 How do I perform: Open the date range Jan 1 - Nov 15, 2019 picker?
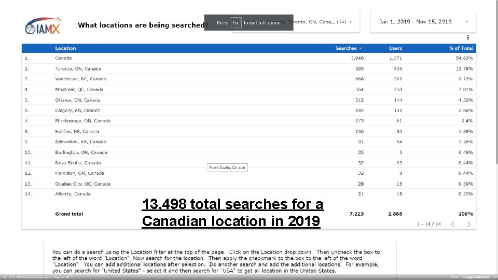click(423, 22)
